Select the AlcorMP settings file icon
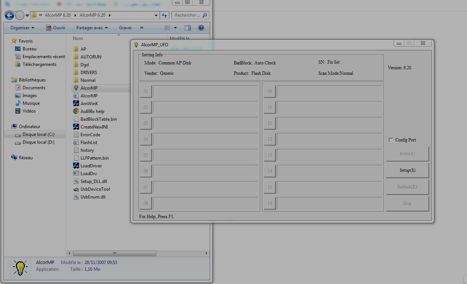The image size is (467, 284). (x=76, y=96)
